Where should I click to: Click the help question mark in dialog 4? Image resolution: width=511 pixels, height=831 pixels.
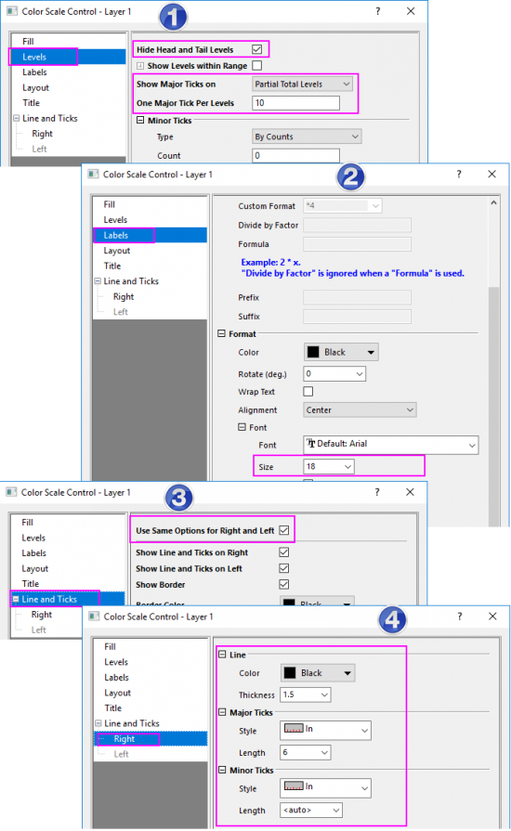(x=459, y=616)
